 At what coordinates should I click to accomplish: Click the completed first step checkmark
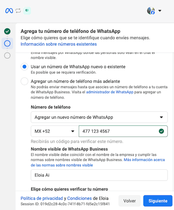7,31
